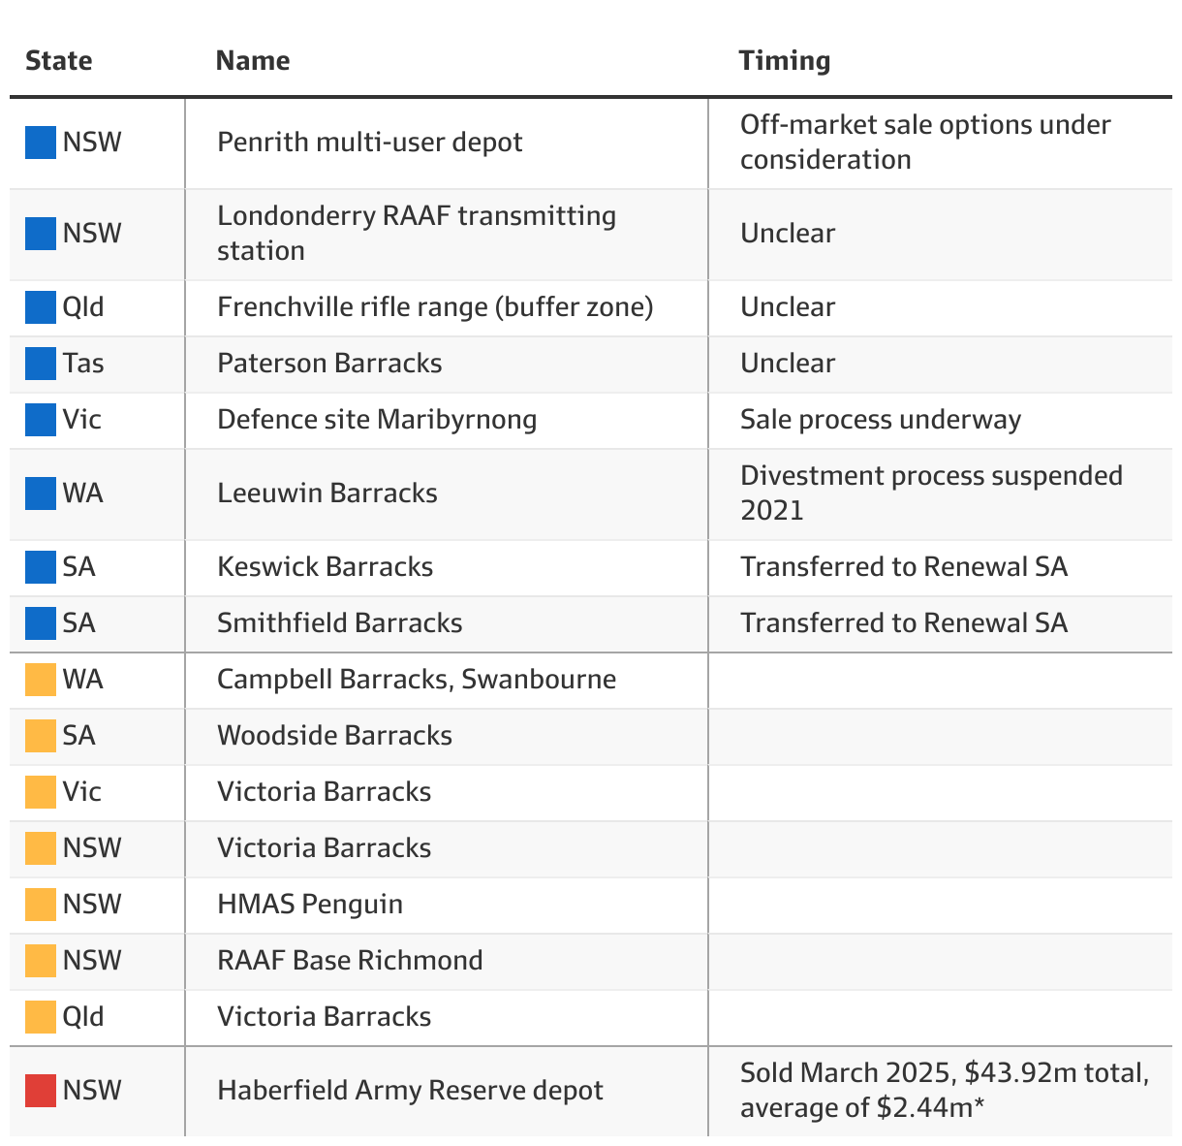Click orange square in HMAS Penguin row
Viewport: 1182px width, 1146px height.
(41, 905)
